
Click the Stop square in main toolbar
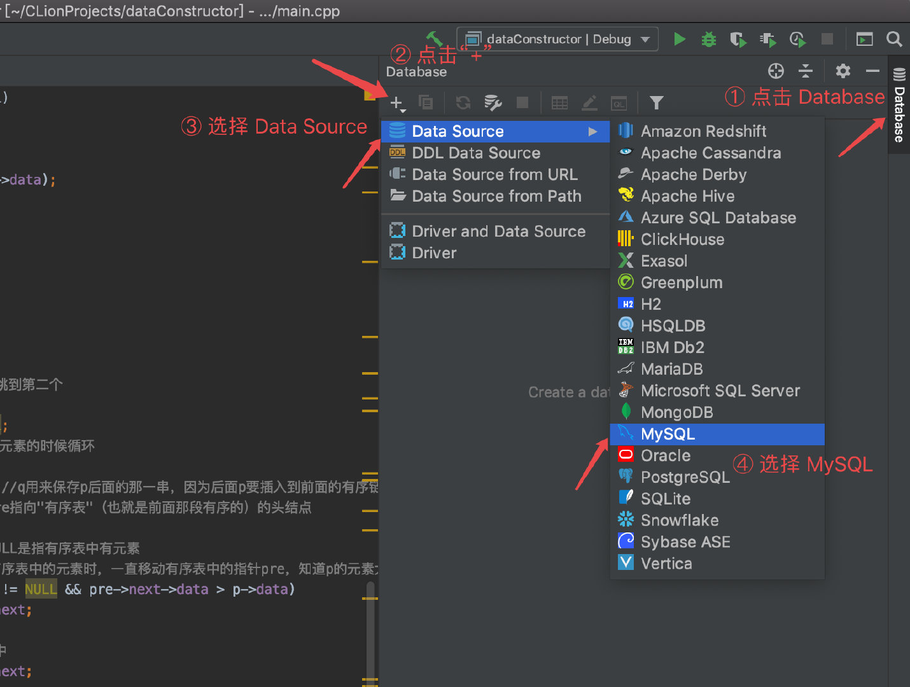point(827,39)
